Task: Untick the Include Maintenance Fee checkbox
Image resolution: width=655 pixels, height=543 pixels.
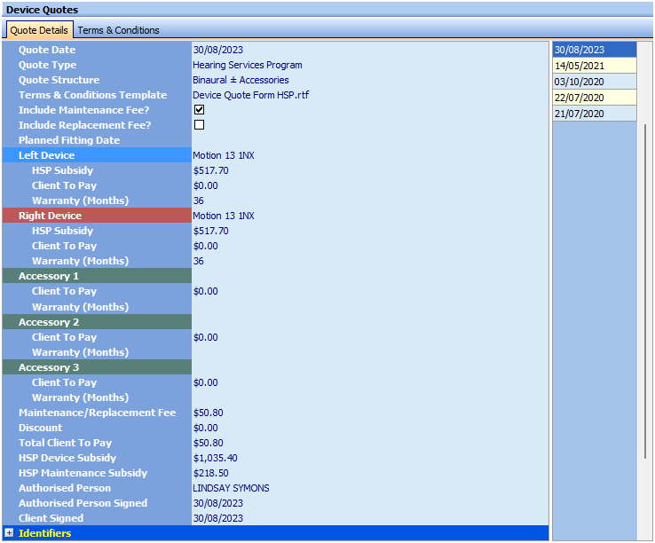Action: click(200, 110)
